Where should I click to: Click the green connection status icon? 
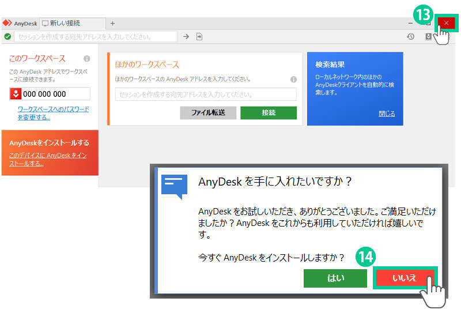tap(7, 36)
